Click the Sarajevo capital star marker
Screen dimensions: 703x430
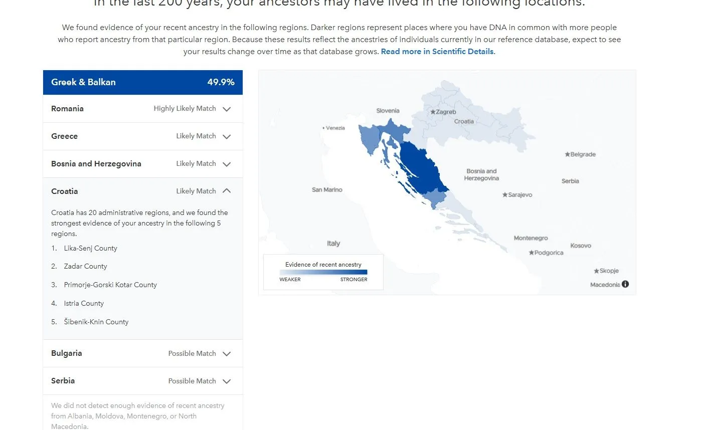click(505, 195)
